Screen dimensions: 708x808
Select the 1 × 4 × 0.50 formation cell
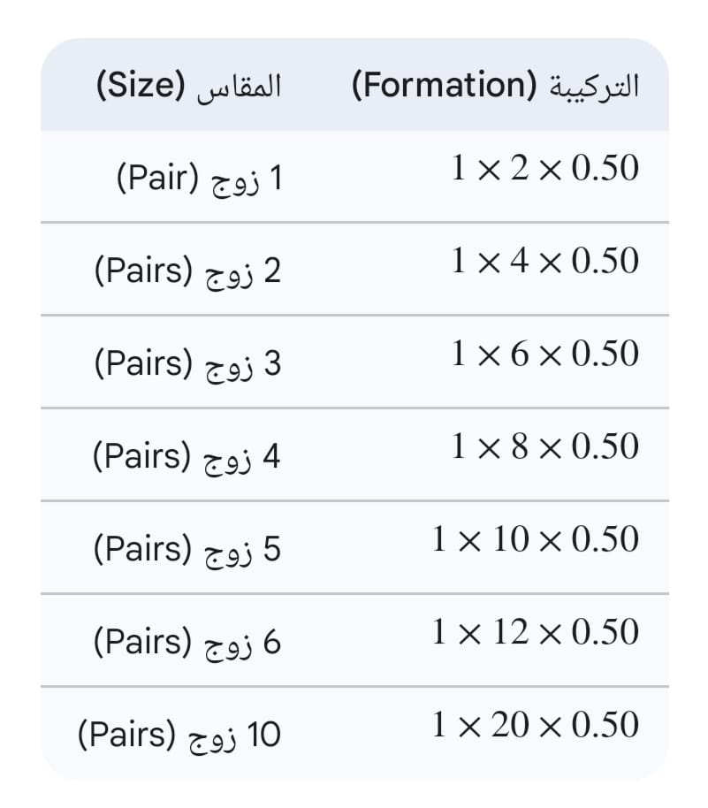[544, 261]
